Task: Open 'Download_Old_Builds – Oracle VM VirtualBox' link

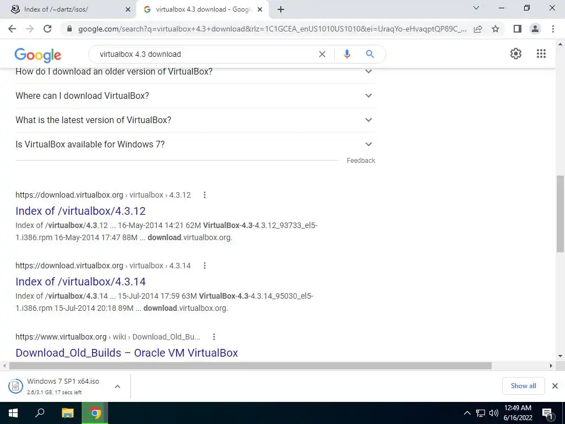Action: point(126,353)
